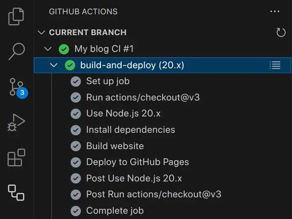Viewport: 292px width, 219px height.
Task: Open Source Control view with badge 3
Action: coord(18,88)
